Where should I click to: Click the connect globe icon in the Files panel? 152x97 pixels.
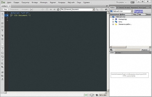pyautogui.click(x=111, y=50)
